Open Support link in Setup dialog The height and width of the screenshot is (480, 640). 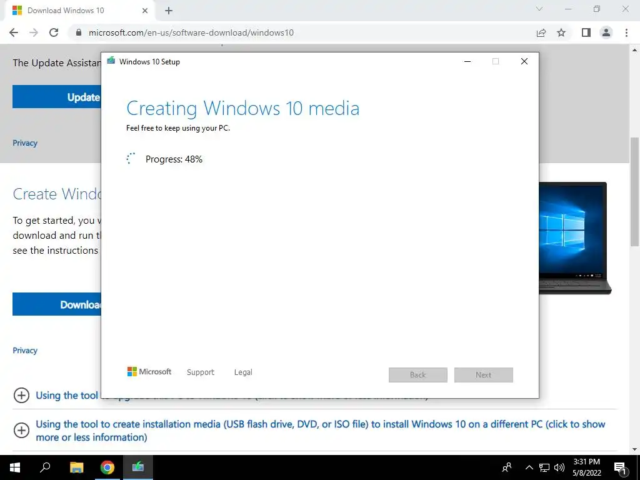pos(201,372)
